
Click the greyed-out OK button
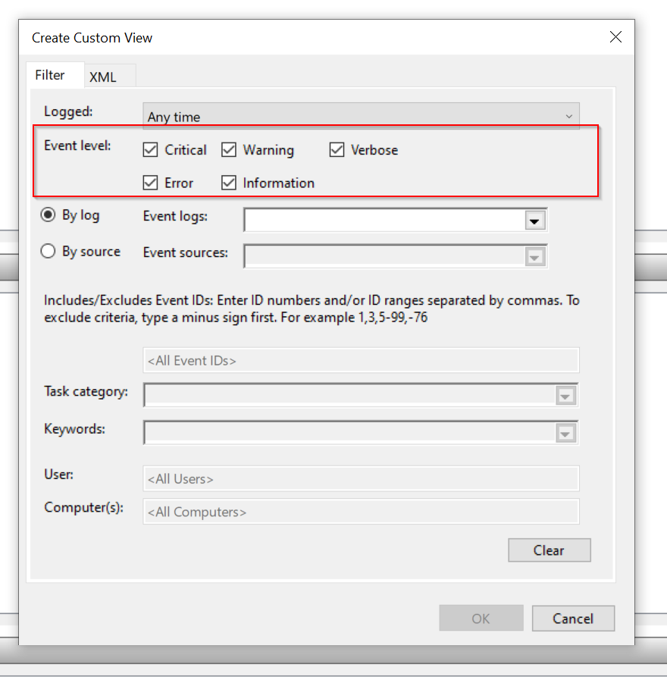coord(481,618)
